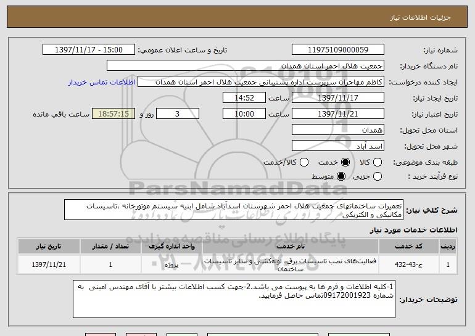Click the public announcement date field 1397/11/17 - 15:00
Image resolution: width=475 pixels, height=336 pixels.
point(89,50)
